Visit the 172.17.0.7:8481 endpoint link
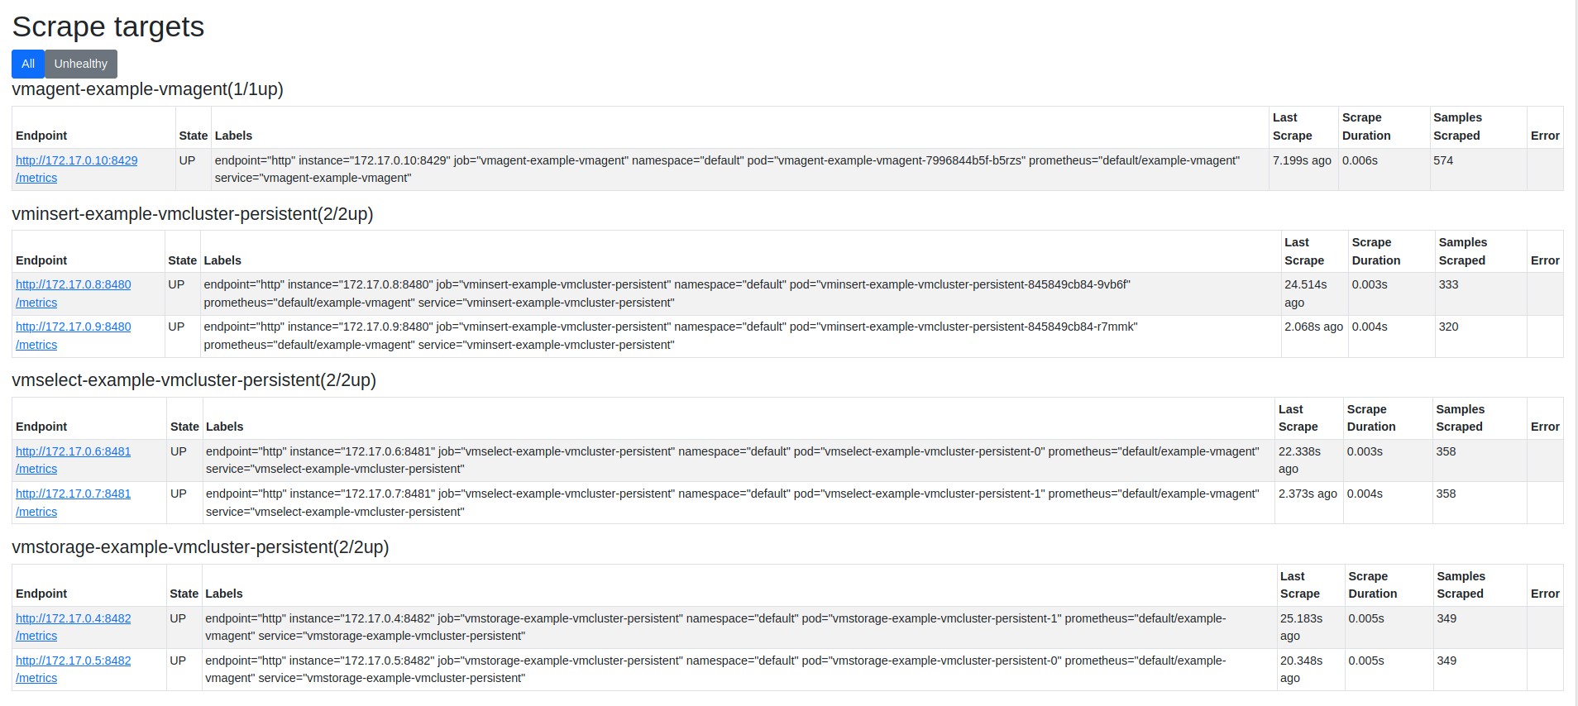 click(73, 494)
